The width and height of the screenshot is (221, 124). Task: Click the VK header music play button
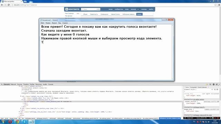click(x=138, y=9)
